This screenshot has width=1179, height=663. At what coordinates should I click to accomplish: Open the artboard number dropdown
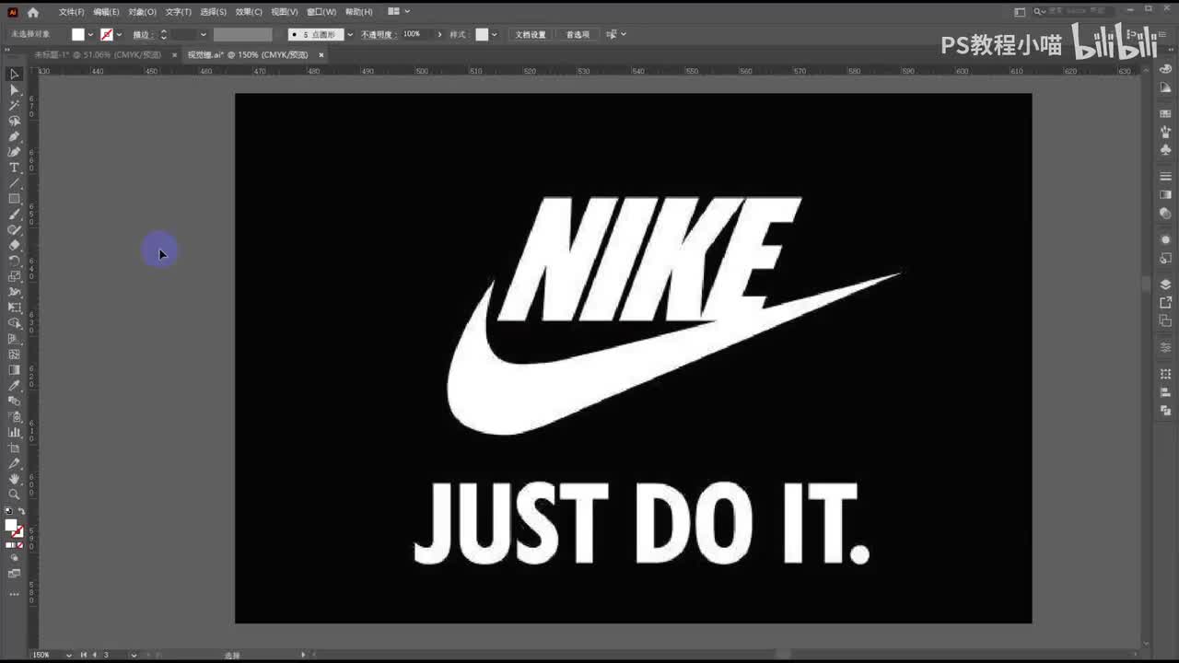tap(134, 655)
